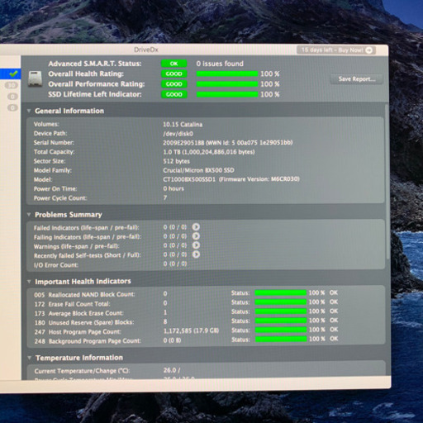
Task: Open details arrow for Failed Indicators
Action: [x=196, y=227]
